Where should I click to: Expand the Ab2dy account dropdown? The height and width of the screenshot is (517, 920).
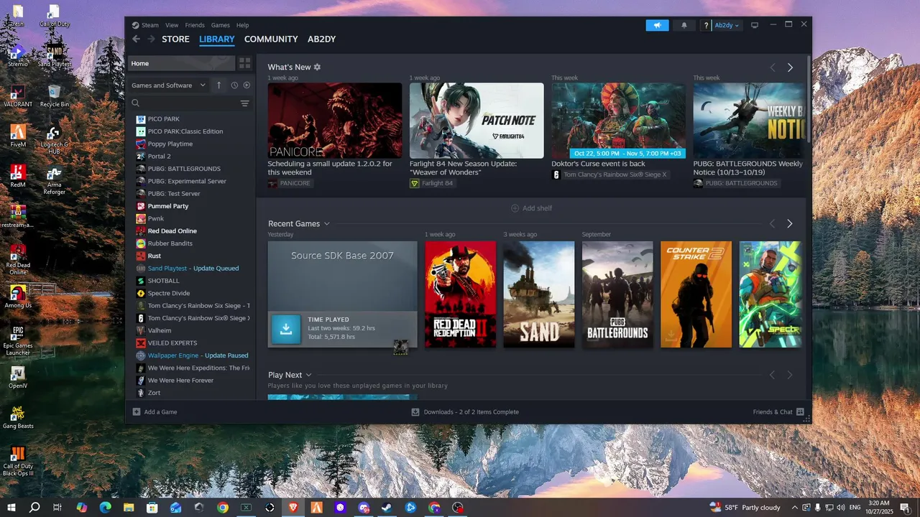(727, 25)
